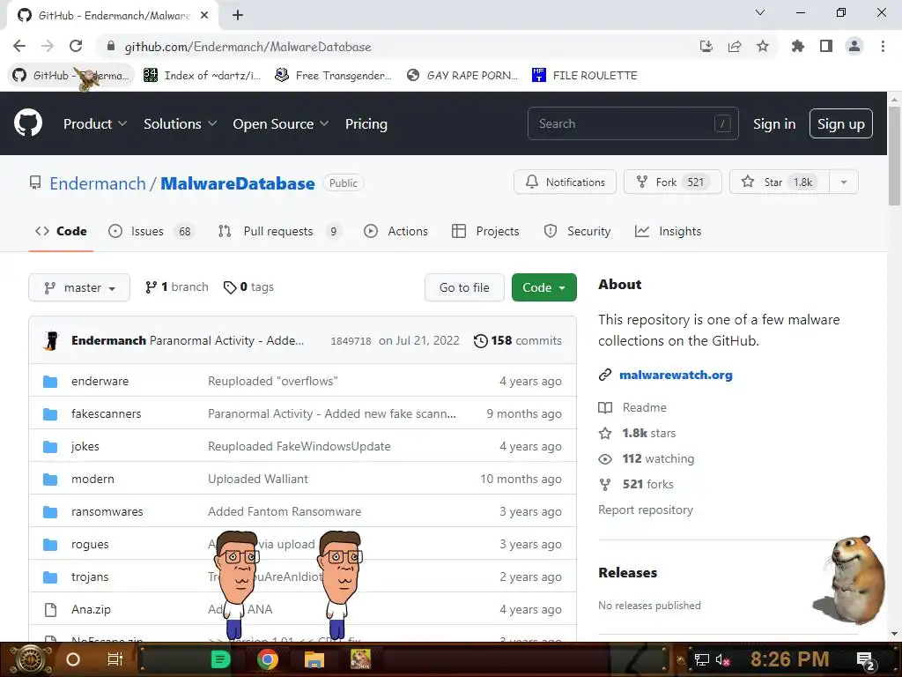Open Chrome from the taskbar
Viewport: 902px width, 677px height.
click(267, 659)
